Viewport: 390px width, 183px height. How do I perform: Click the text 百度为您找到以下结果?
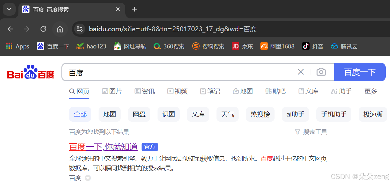pos(99,132)
